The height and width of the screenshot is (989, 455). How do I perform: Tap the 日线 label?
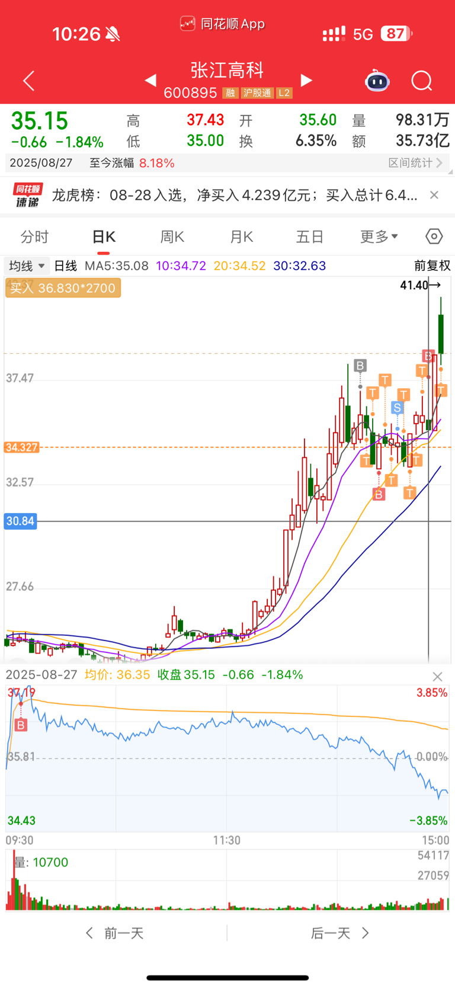coord(65,266)
